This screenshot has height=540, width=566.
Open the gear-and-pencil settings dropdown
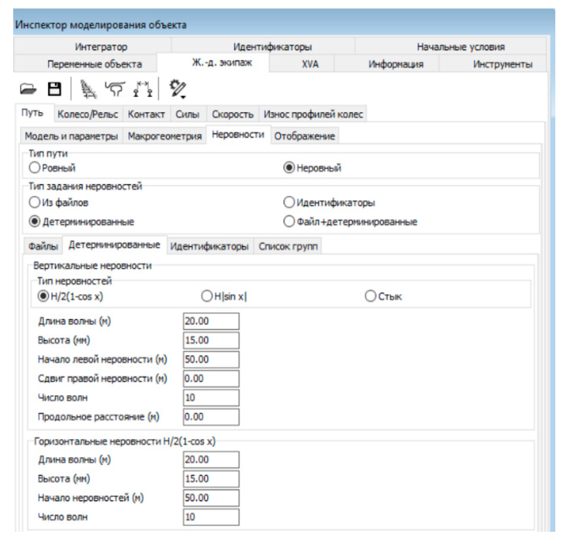tap(178, 89)
